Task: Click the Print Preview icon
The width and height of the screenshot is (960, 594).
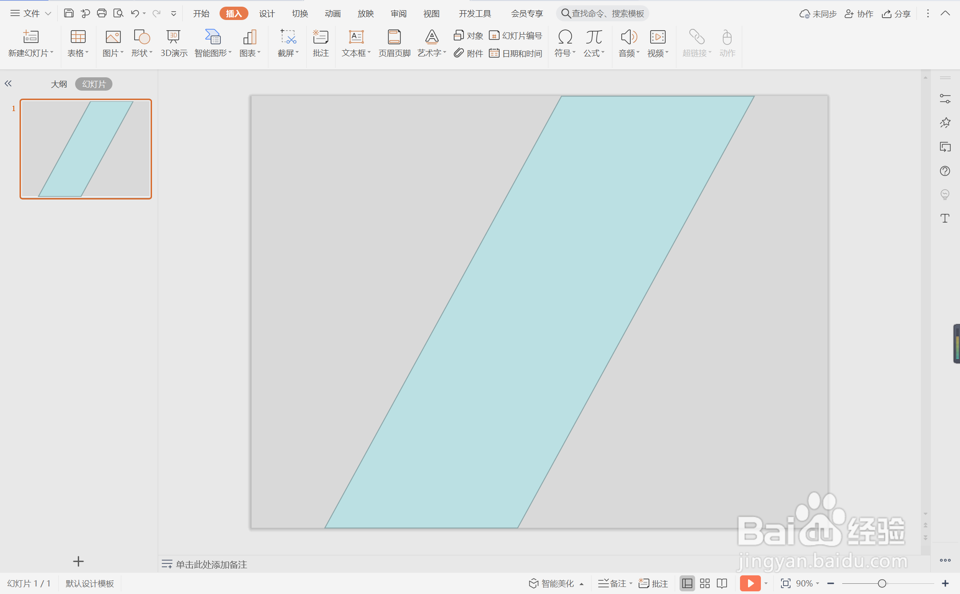Action: tap(118, 13)
